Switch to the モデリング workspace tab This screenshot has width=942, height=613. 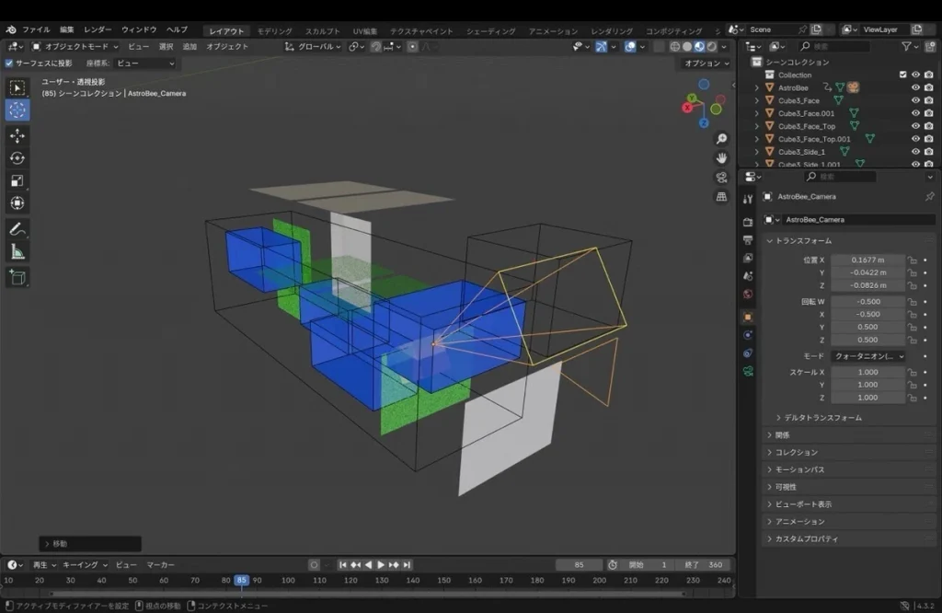pyautogui.click(x=274, y=30)
